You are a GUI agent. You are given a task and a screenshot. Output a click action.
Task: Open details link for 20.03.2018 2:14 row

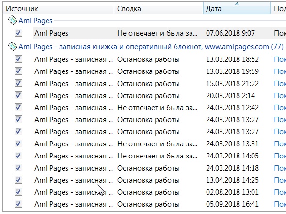[x=280, y=96]
